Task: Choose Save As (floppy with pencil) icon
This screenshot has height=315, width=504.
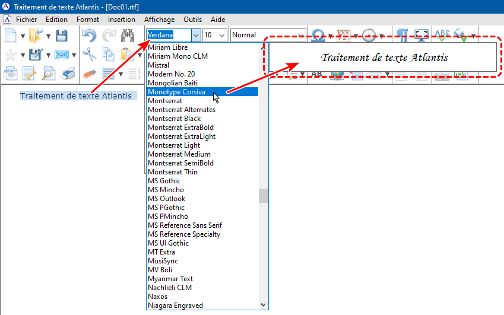Action: (36, 55)
